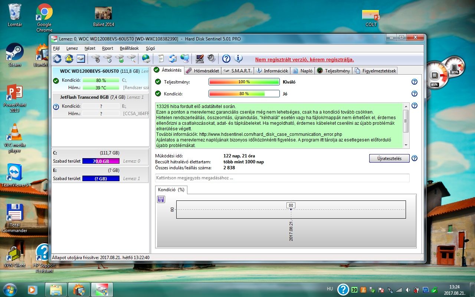The height and width of the screenshot is (297, 475).
Task: Click the globe-with-disk toolbar icon
Action: point(146,59)
